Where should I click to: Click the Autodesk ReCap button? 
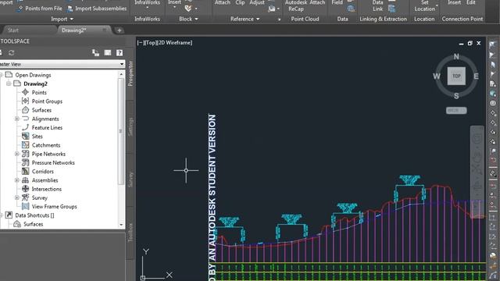pos(296,5)
